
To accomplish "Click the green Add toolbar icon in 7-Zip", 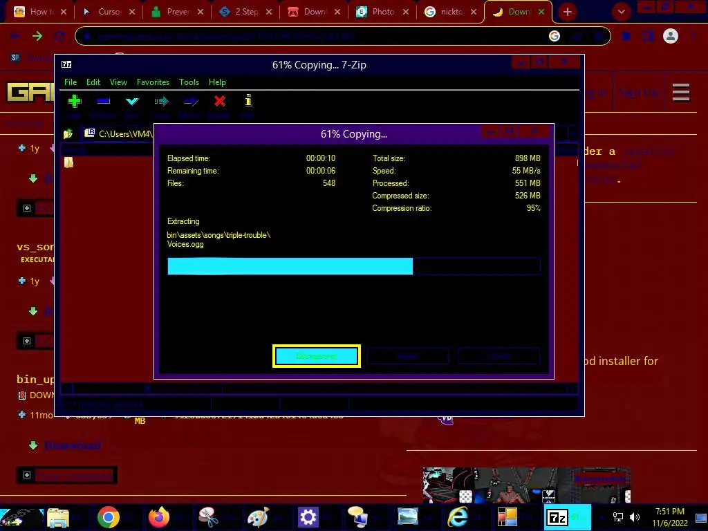I will [x=75, y=101].
